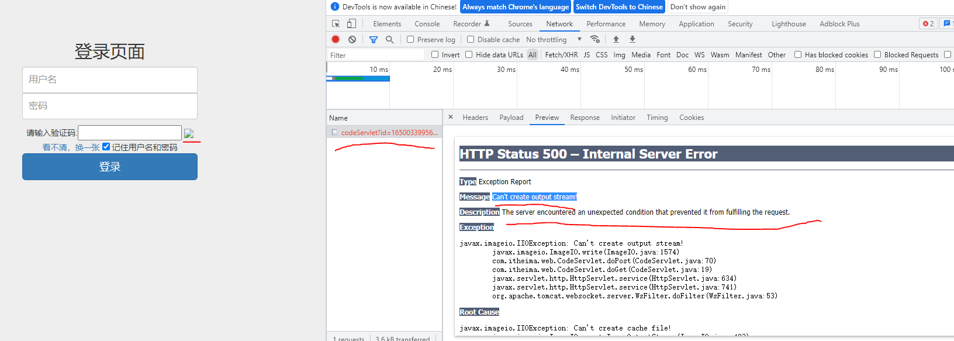This screenshot has height=341, width=954.
Task: Click the messages issue badge icon
Action: (947, 23)
